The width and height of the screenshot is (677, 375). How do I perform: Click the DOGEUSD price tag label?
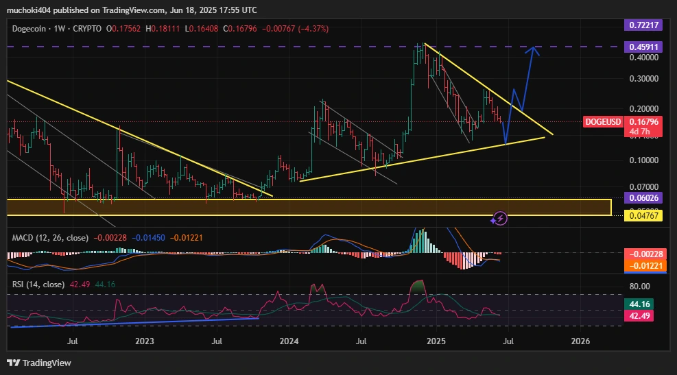(x=603, y=121)
